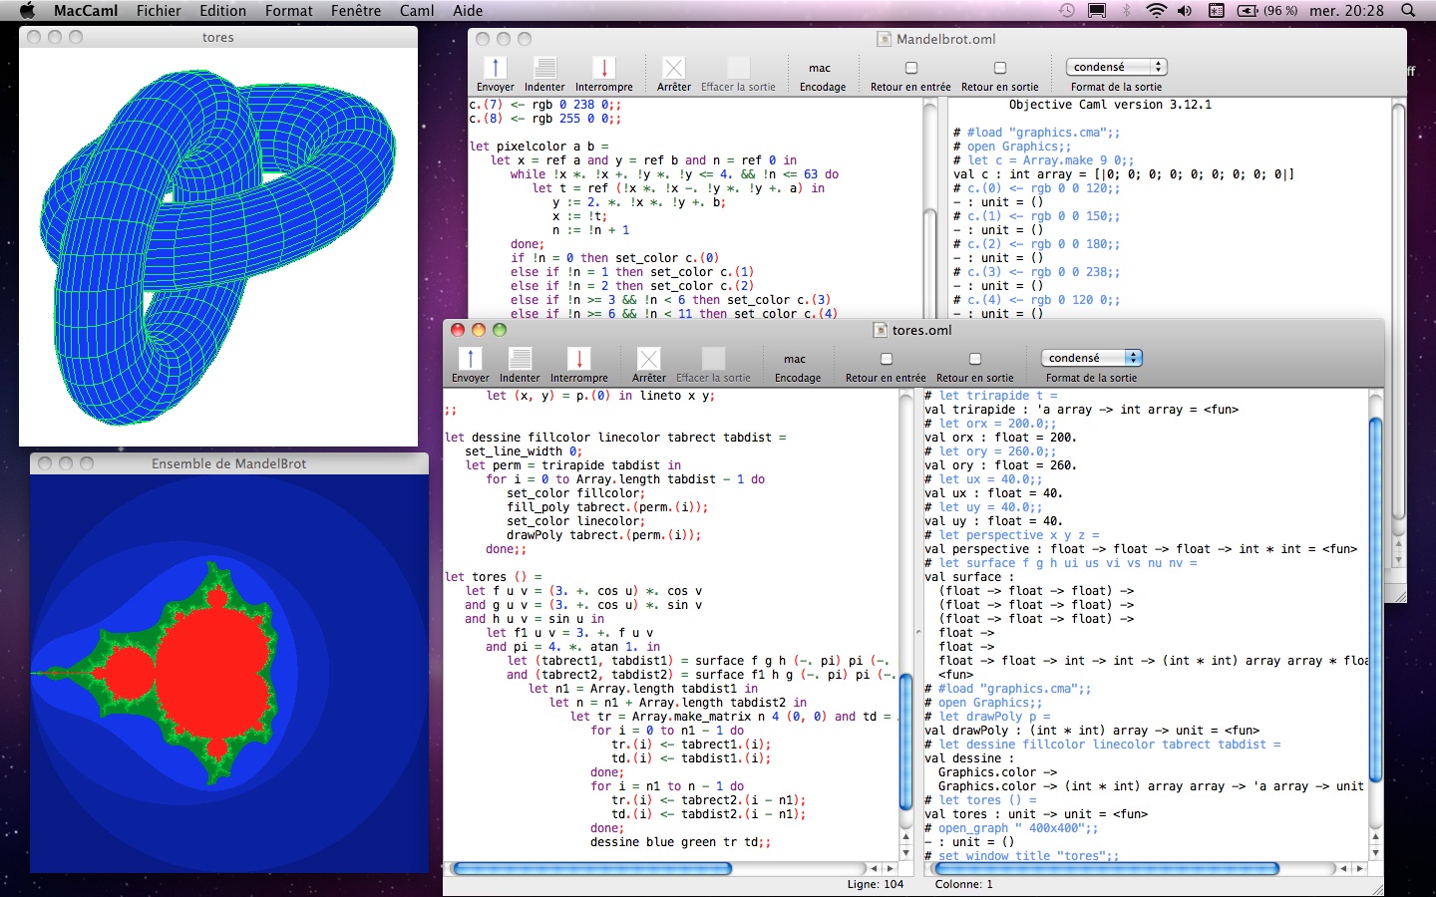Click the volume icon in menu bar
This screenshot has height=897, width=1436.
pos(1185,11)
